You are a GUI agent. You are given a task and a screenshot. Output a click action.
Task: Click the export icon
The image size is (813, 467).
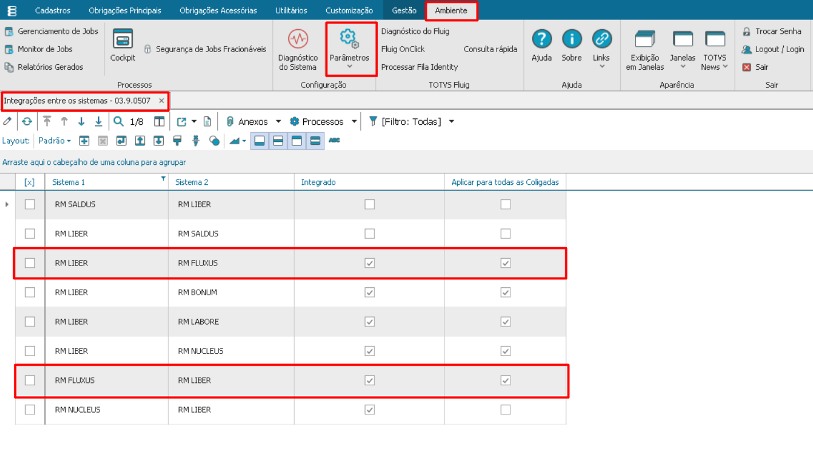click(182, 121)
